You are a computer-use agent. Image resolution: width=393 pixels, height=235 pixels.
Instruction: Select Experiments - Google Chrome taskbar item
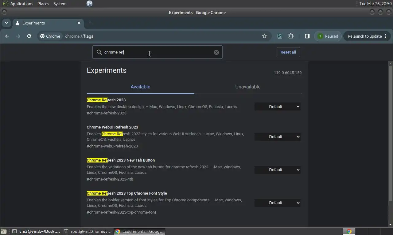pos(140,231)
